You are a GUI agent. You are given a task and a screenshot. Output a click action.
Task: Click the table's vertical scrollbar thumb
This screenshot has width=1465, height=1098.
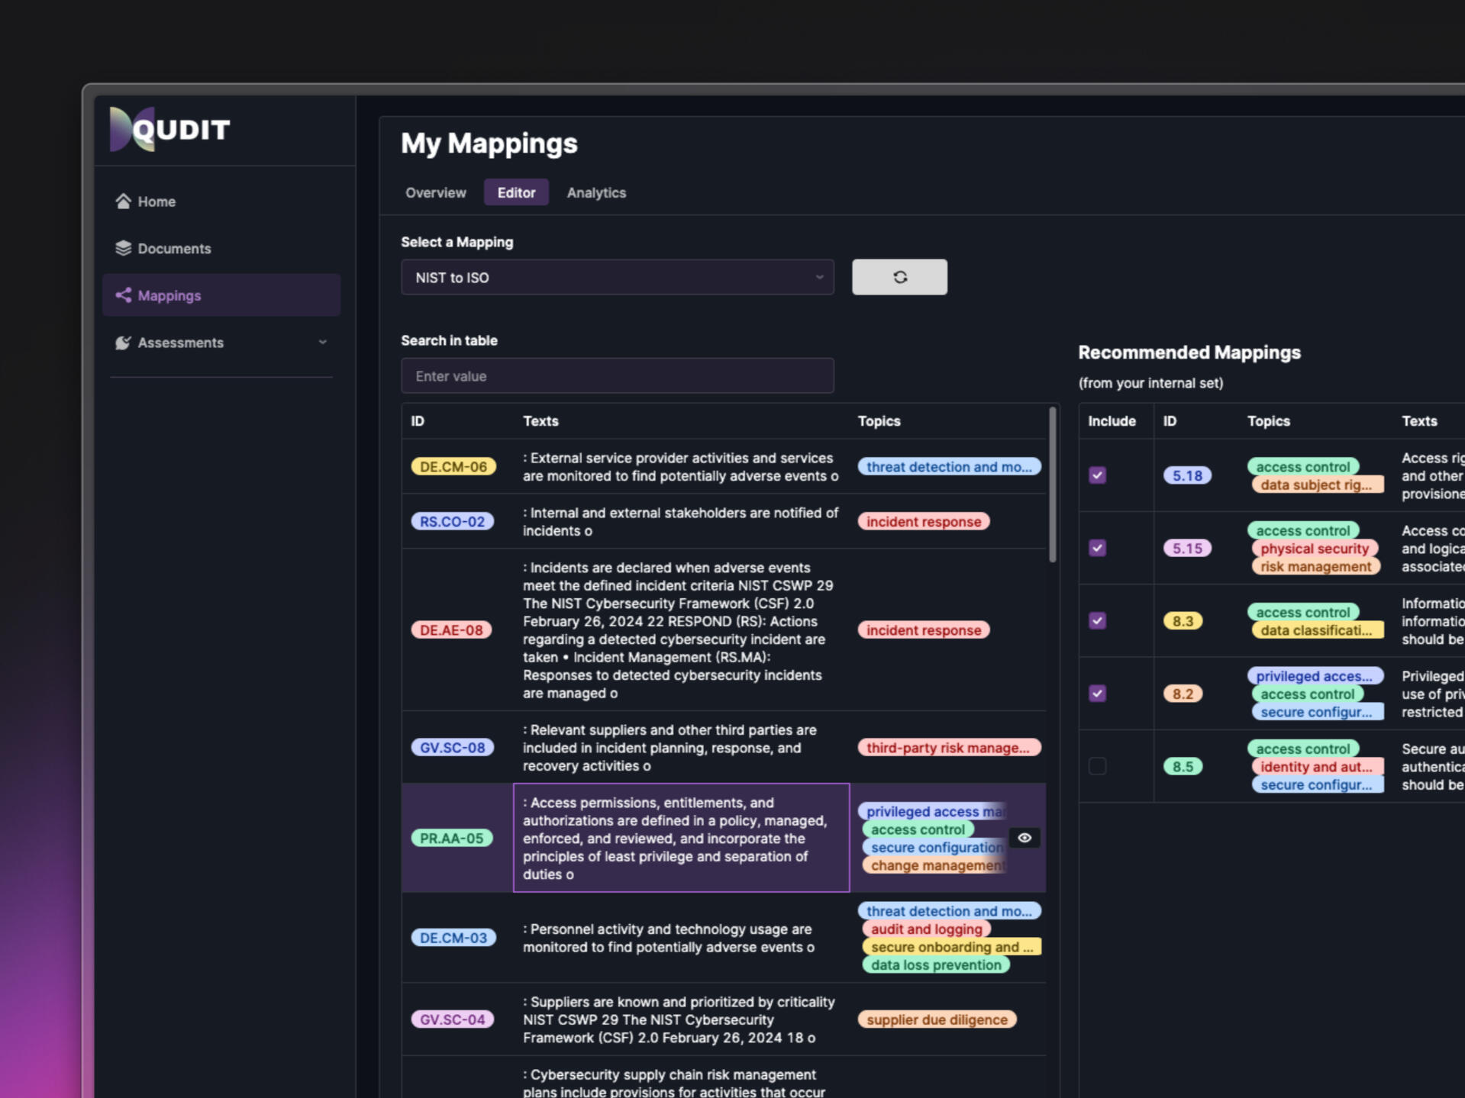point(1053,486)
